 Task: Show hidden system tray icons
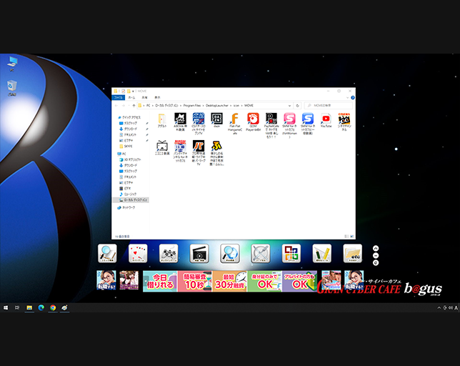[x=439, y=308]
